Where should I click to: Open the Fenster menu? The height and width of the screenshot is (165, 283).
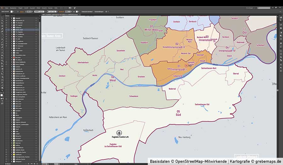click(50, 8)
